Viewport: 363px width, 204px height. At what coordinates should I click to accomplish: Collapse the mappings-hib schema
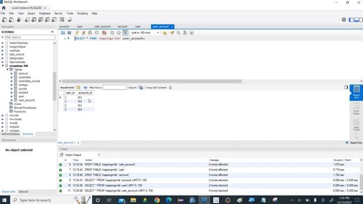coord(3,66)
